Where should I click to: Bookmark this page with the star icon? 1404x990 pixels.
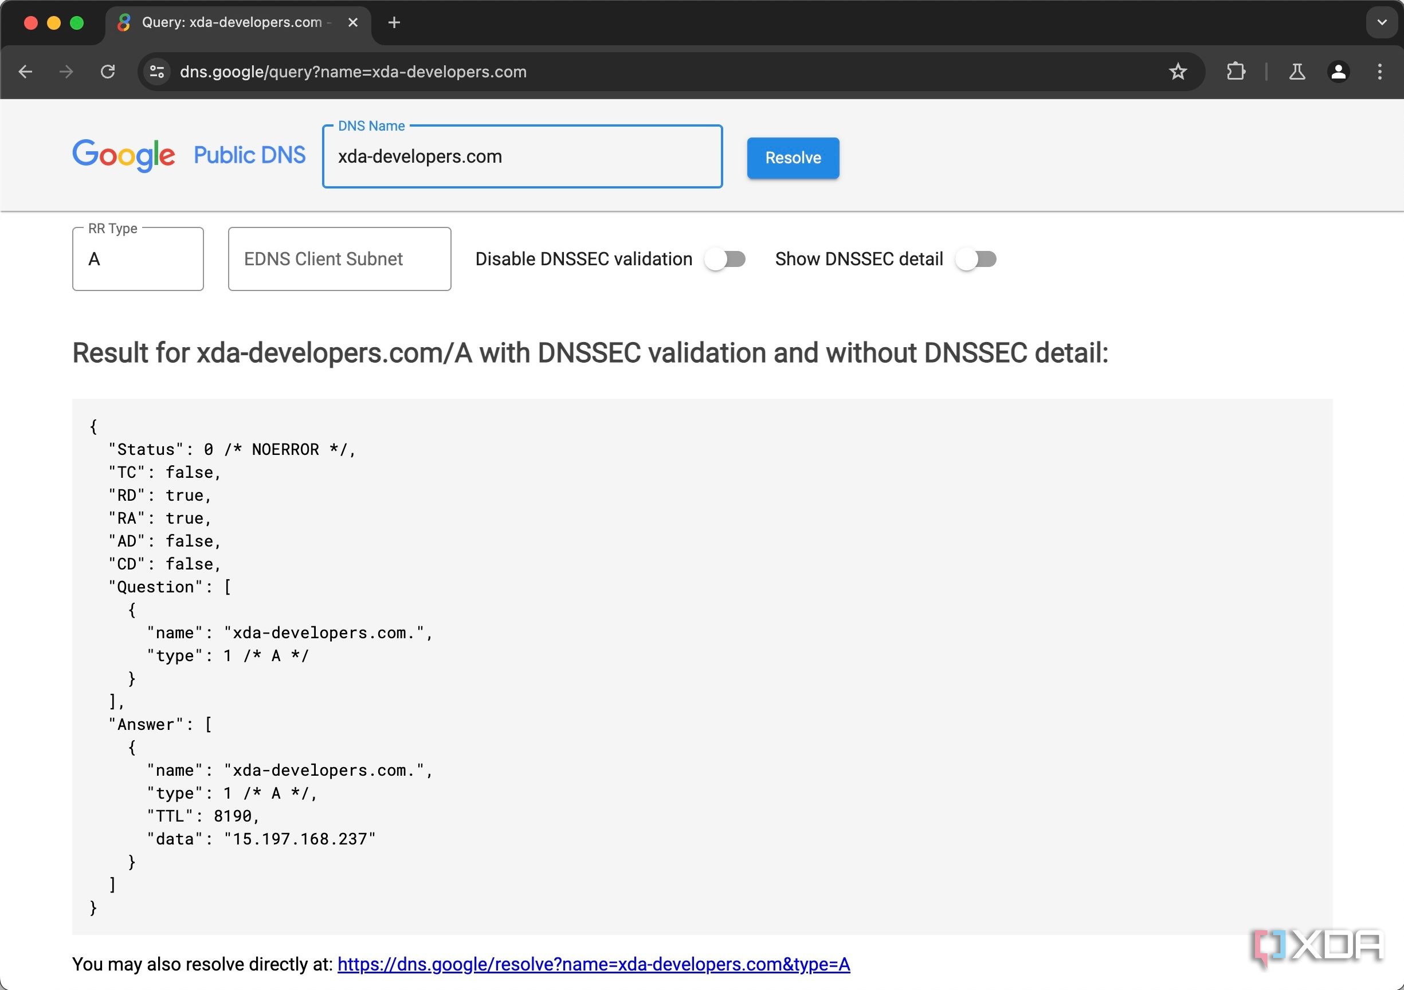point(1178,72)
